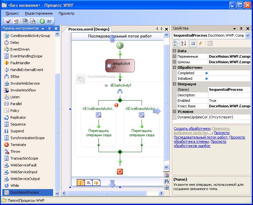Click the glasses preview toolbar icon

[49, 21]
